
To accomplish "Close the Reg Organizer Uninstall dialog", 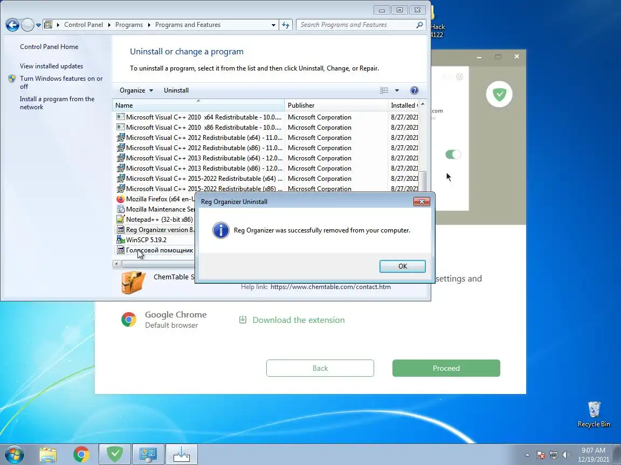I will 422,202.
